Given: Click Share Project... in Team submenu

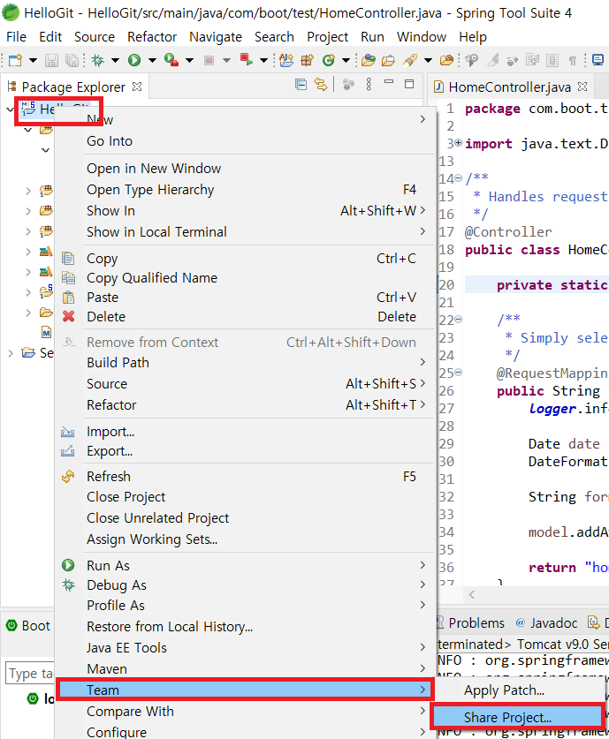Looking at the screenshot, I should pos(517,717).
